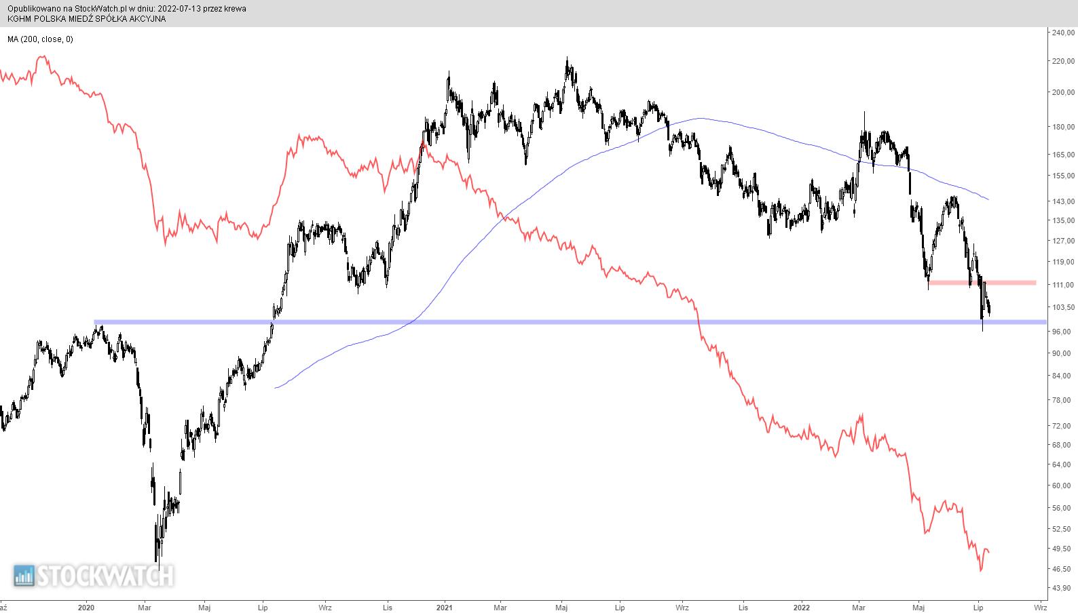This screenshot has height=613, width=1078.
Task: Click the 180,00 price axis label
Action: (1063, 127)
